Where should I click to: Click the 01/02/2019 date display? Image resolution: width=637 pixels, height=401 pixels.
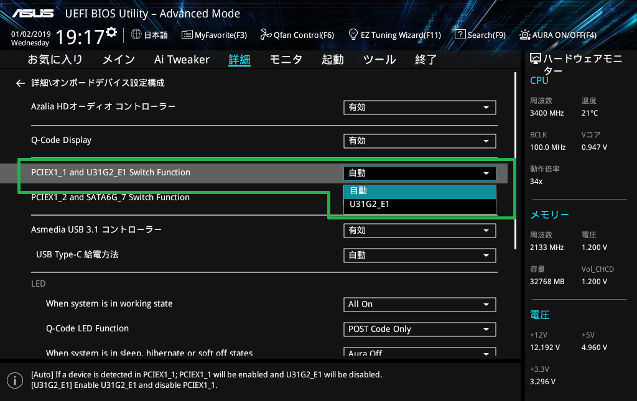coord(31,34)
